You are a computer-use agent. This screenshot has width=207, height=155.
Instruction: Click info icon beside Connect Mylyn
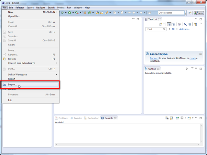(x=147, y=54)
